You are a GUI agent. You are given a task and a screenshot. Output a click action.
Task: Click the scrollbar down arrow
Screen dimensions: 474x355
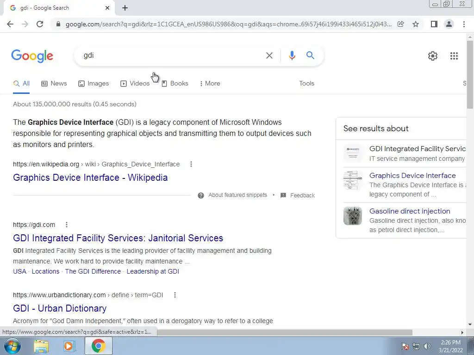[x=470, y=325]
